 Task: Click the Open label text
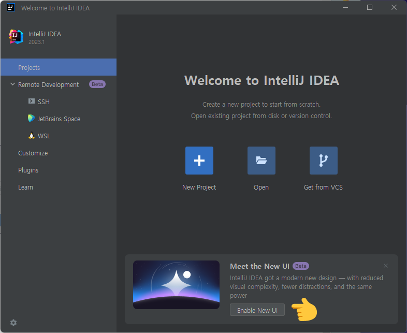[261, 187]
